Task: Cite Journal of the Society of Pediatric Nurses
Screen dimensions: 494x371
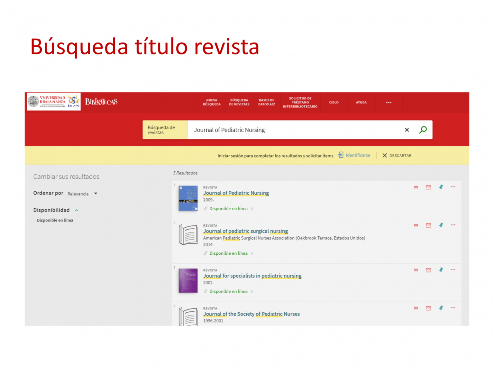Action: coord(416,308)
